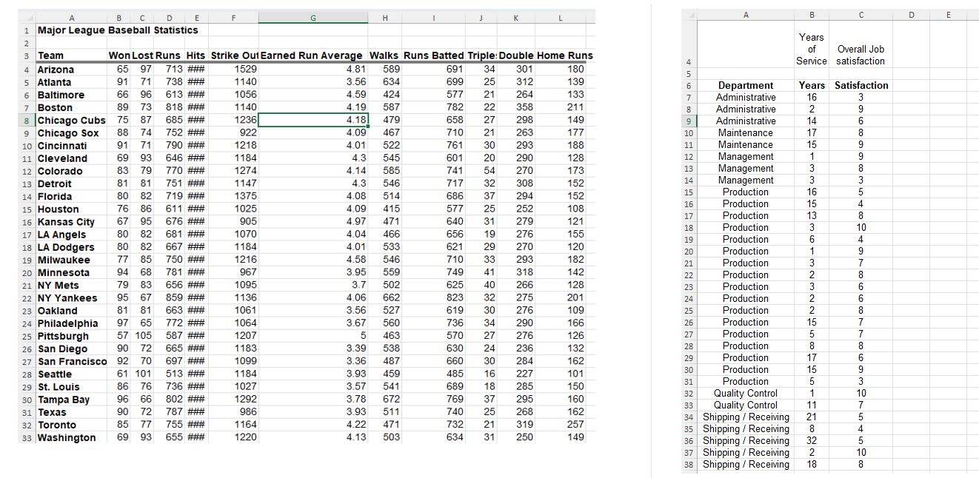Select the row 8 header beside Chicago Cubs
This screenshot has height=478, width=979.
pyautogui.click(x=26, y=120)
